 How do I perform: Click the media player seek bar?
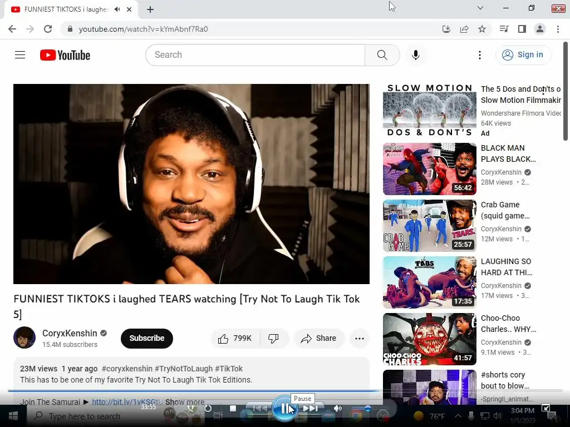pyautogui.click(x=284, y=391)
